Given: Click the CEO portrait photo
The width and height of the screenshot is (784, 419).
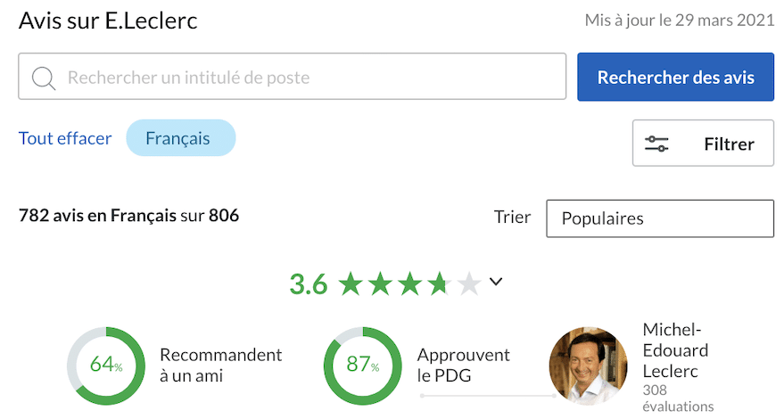Looking at the screenshot, I should [588, 366].
